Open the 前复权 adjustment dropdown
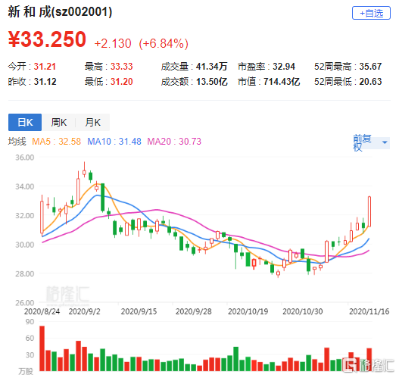Viewport: 399px width, 378px height. [371, 143]
